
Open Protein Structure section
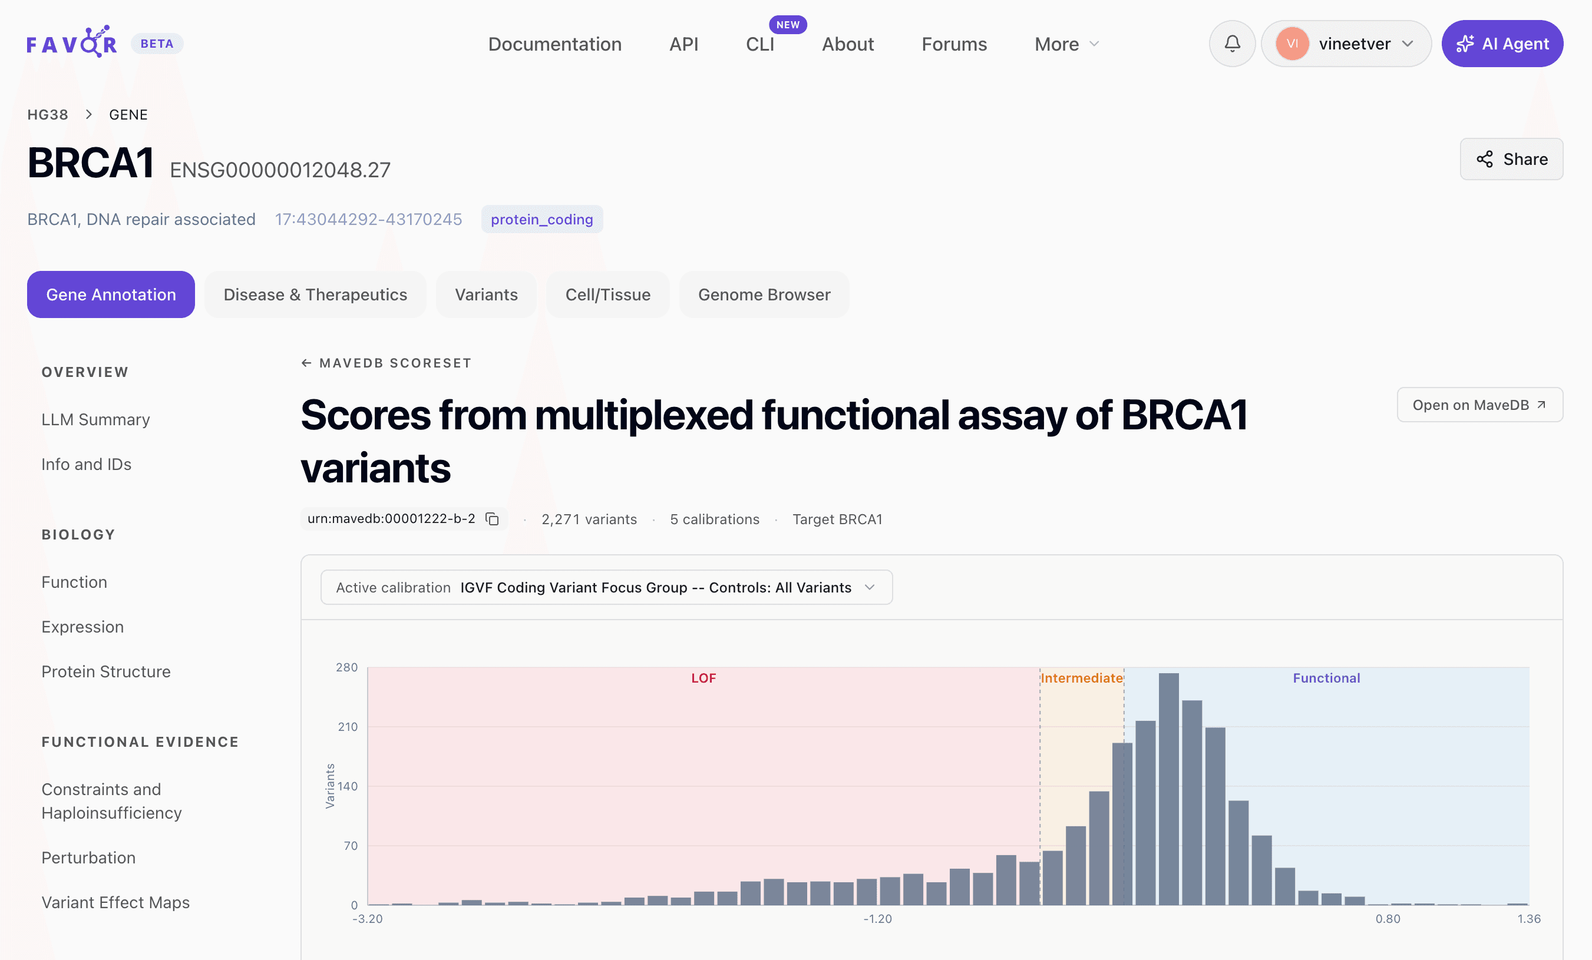(106, 671)
